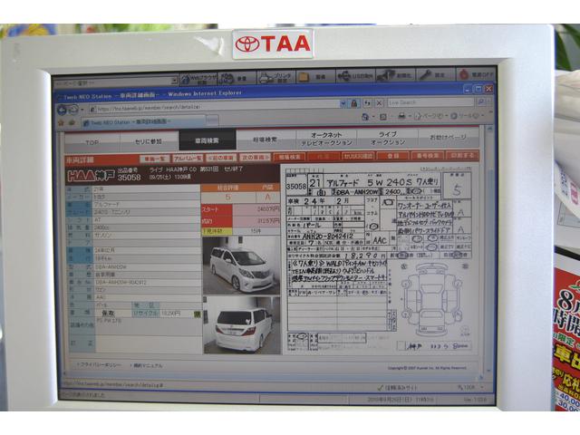
Task: Open recent pages dropdown beside forward arrow
Action: 82,110
